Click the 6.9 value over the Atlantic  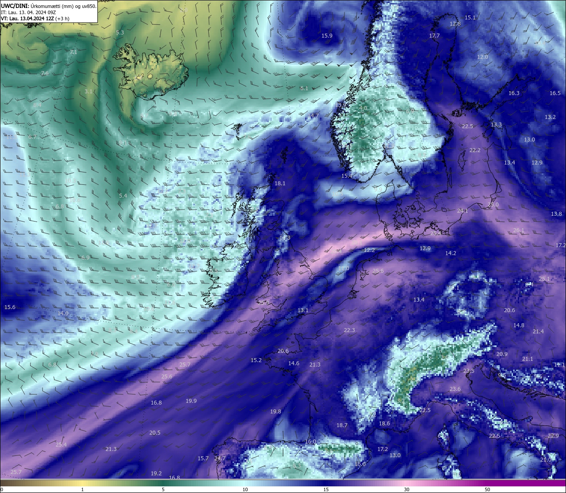[85, 258]
